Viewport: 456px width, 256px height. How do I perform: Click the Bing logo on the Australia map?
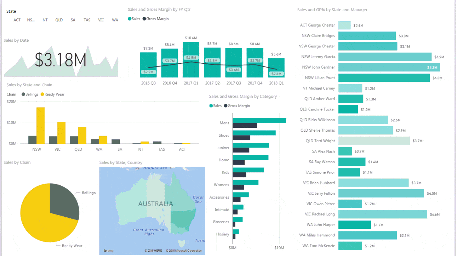(x=108, y=251)
